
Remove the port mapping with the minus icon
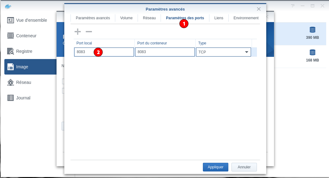(89, 32)
